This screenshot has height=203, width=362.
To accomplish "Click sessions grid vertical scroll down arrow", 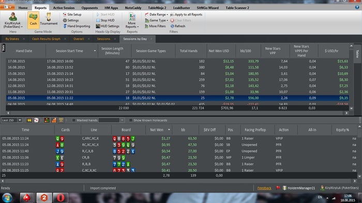I will click(351, 108).
